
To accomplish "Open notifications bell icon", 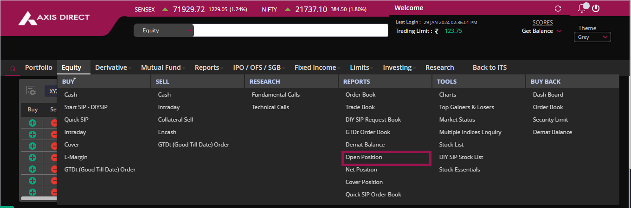I will 581,8.
